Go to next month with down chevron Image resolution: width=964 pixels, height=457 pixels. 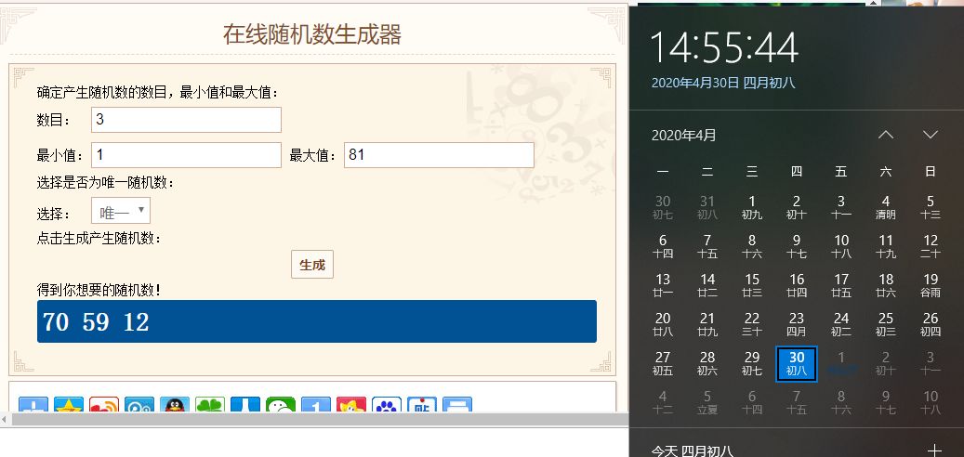[x=931, y=135]
